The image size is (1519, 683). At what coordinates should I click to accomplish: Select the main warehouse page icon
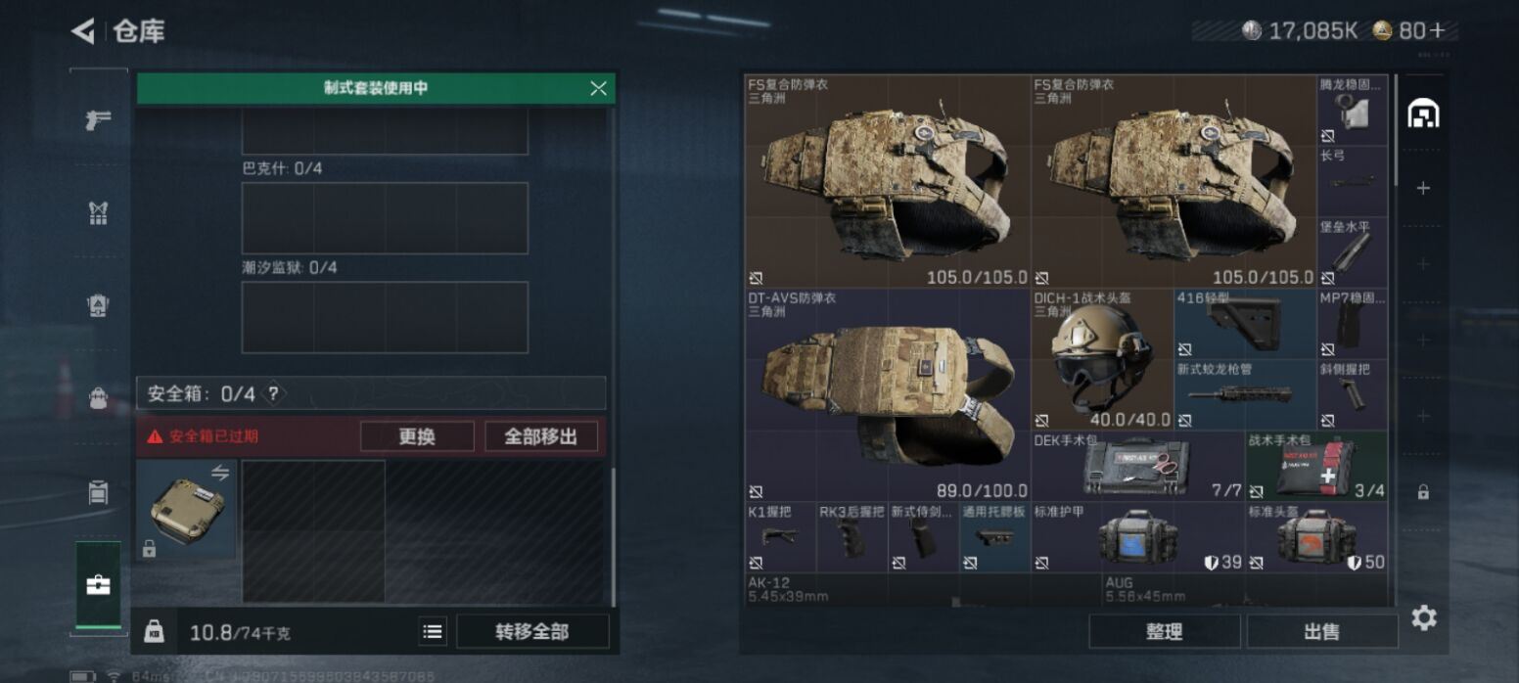point(1423,114)
